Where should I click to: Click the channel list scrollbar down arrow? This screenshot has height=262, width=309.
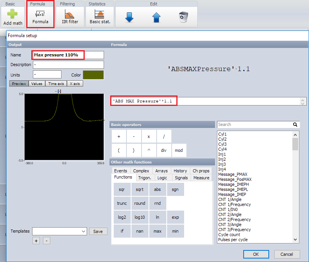pyautogui.click(x=295, y=240)
